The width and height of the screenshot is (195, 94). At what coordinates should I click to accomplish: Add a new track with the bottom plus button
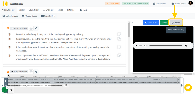point(11,90)
